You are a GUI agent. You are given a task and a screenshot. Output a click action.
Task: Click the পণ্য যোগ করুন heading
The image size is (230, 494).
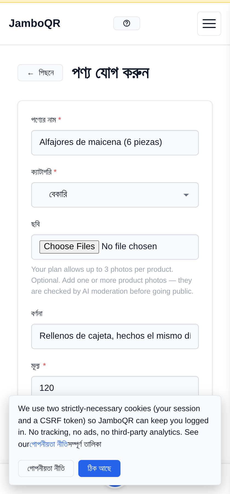[x=111, y=73]
